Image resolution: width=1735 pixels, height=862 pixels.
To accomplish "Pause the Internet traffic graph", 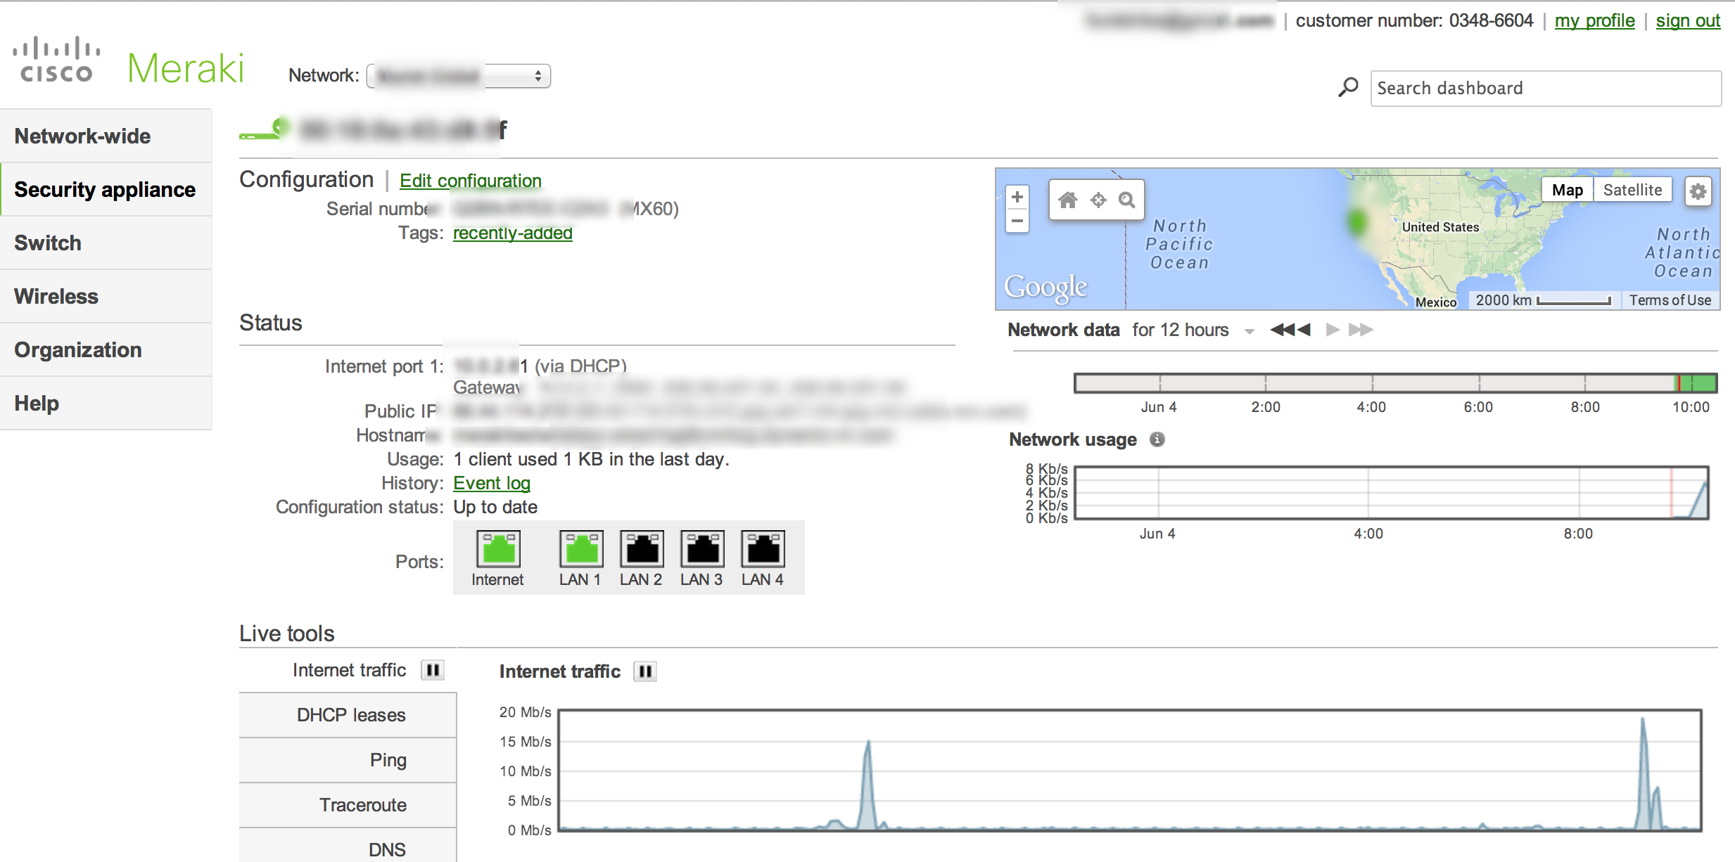I will click(x=645, y=671).
